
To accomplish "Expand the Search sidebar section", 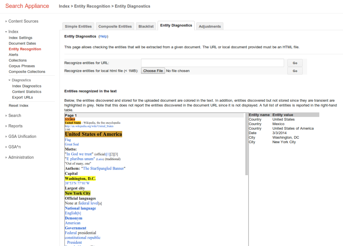I will [x=15, y=116].
